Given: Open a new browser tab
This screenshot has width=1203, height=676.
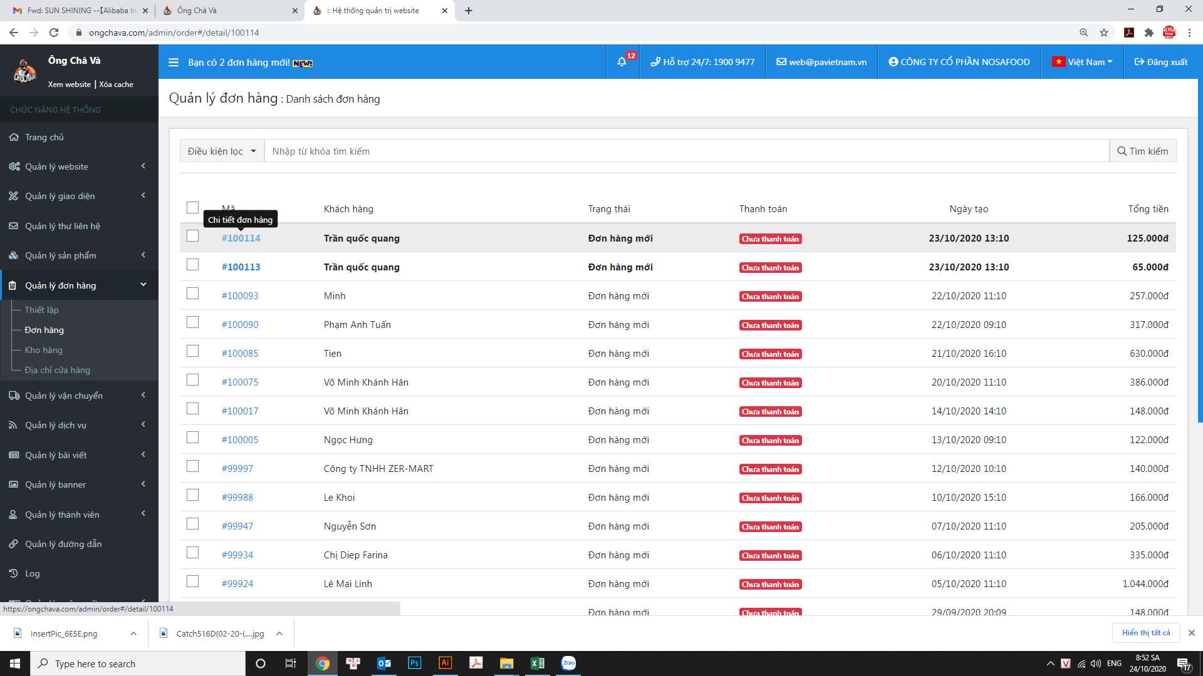Looking at the screenshot, I should (x=469, y=11).
